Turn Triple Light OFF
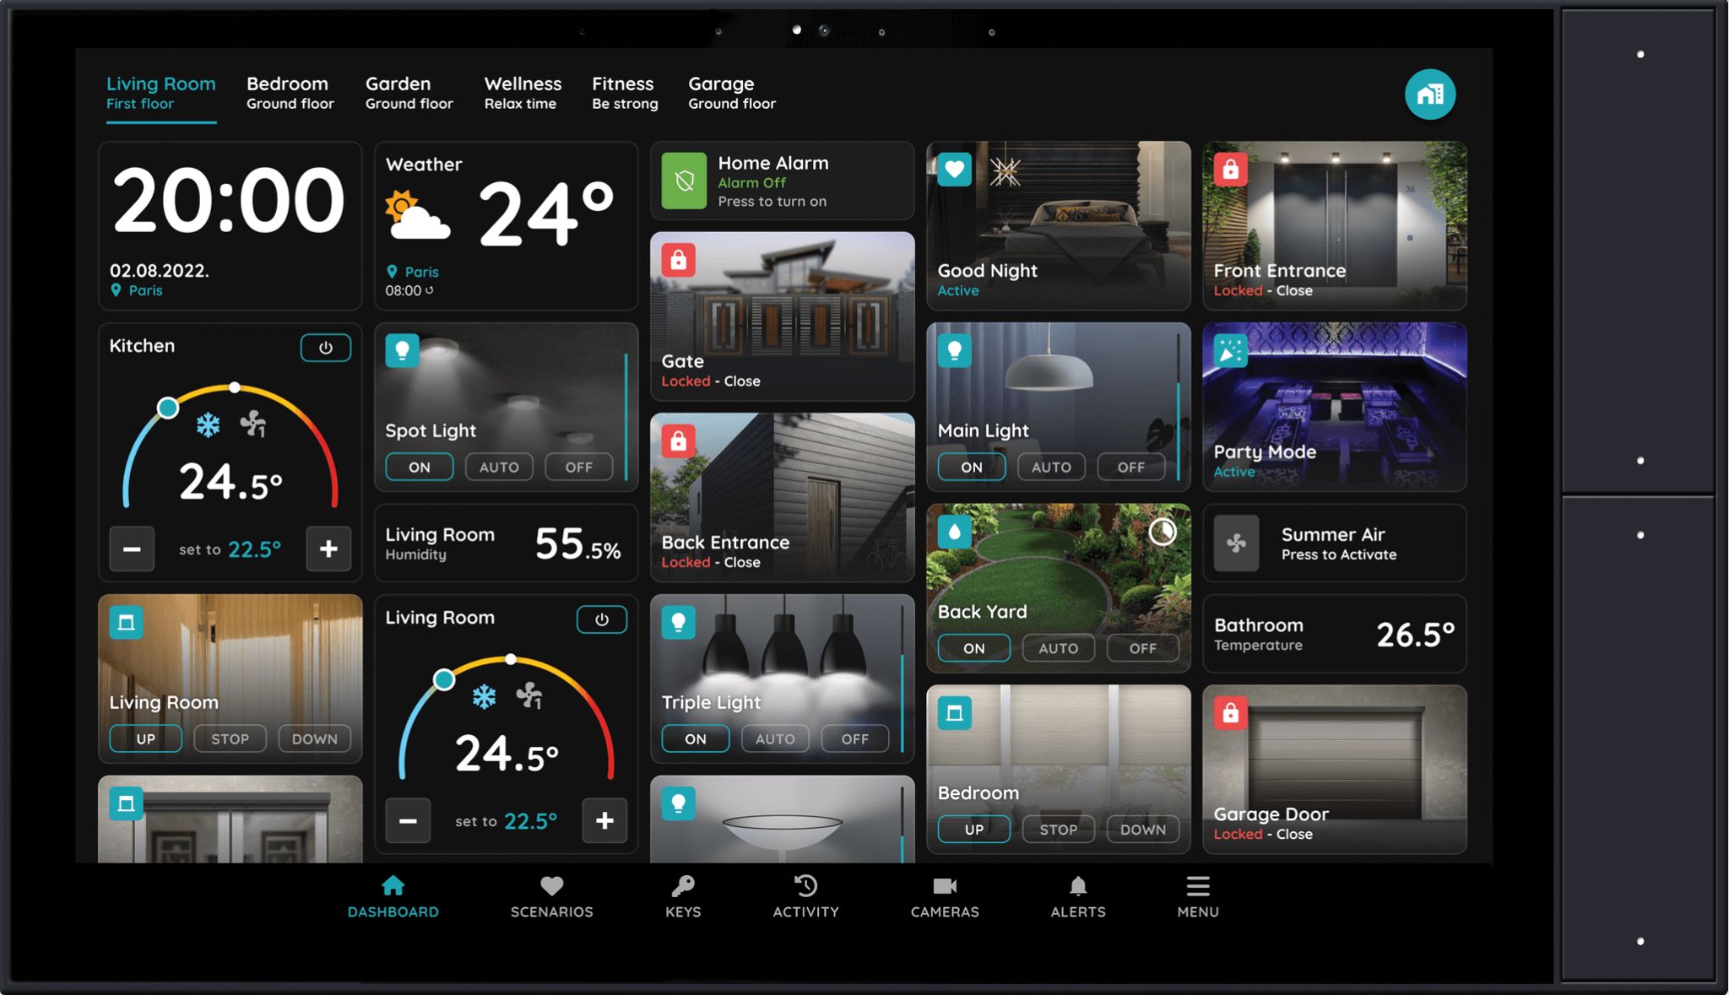Viewport: 1729px width, 995px height. (855, 738)
